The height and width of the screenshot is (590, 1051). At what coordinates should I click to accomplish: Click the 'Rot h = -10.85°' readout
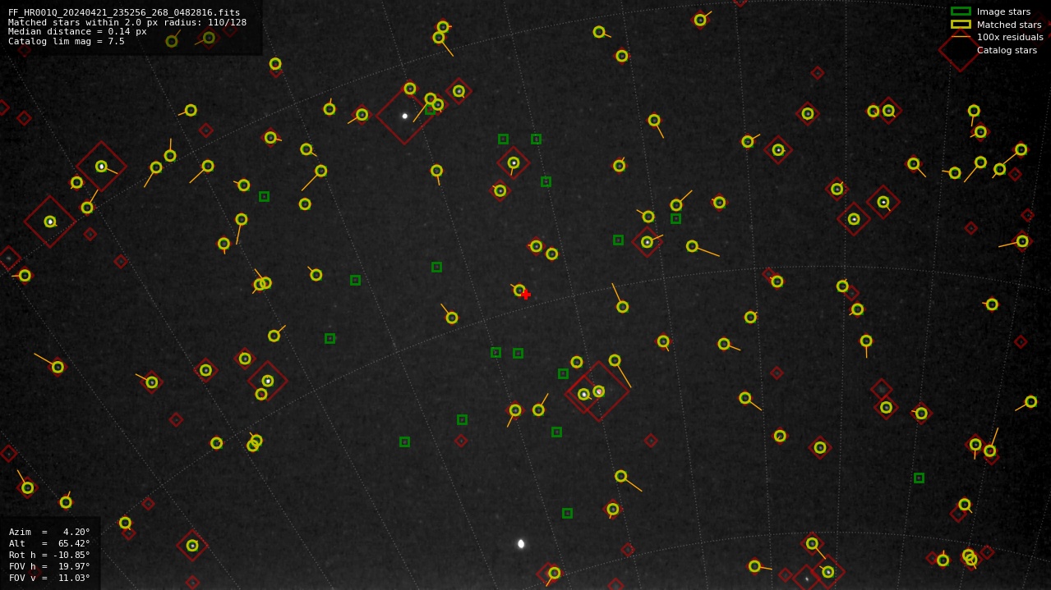tap(49, 555)
